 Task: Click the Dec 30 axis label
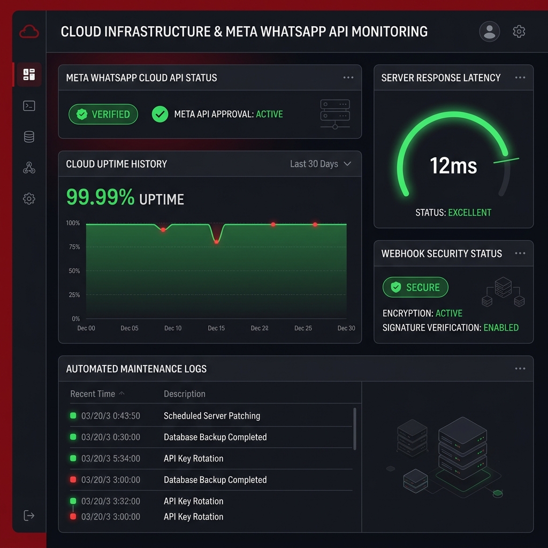coord(346,328)
